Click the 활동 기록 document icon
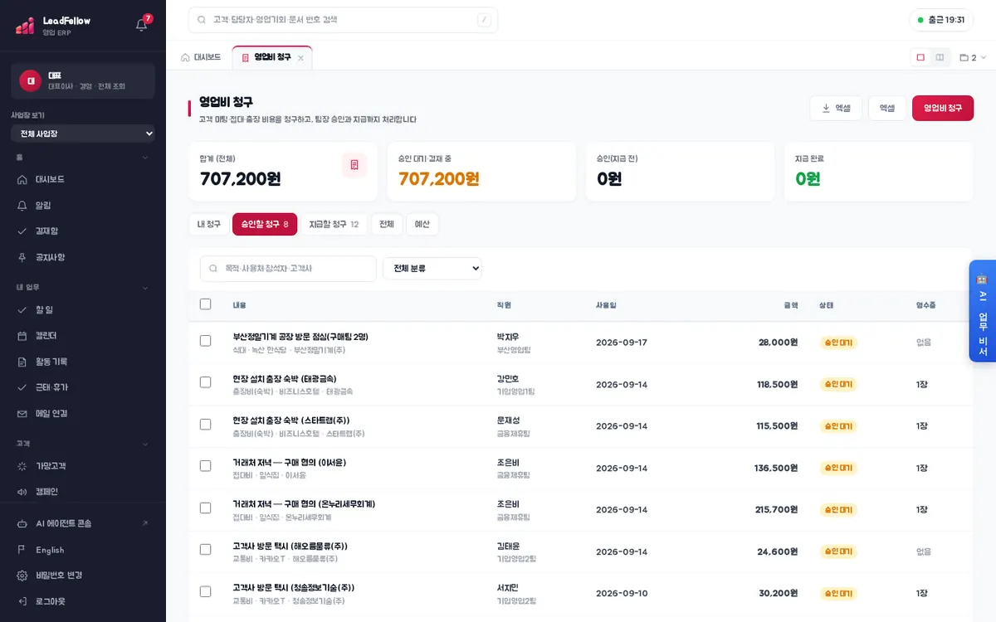The height and width of the screenshot is (622, 996). pos(22,362)
